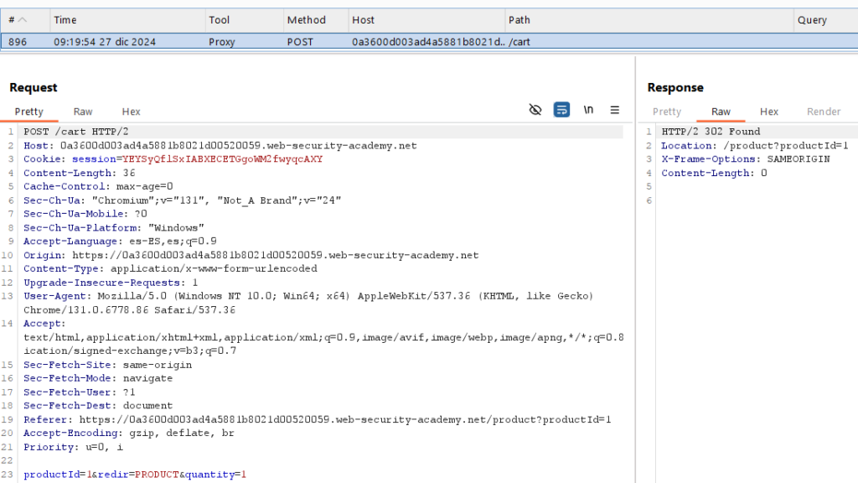This screenshot has width=858, height=483.
Task: Click the Sec-Fetch-Mode: navigate line
Action: click(x=98, y=378)
